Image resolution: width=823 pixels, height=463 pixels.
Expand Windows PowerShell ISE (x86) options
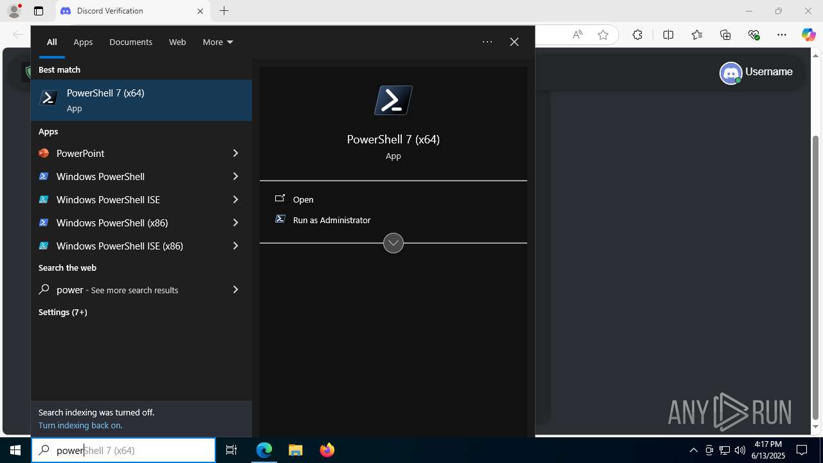tap(235, 246)
